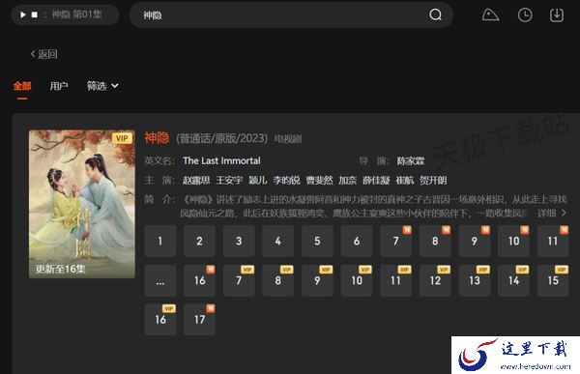
Task: Play preview episode 10 with orange badge
Action: pyautogui.click(x=514, y=241)
